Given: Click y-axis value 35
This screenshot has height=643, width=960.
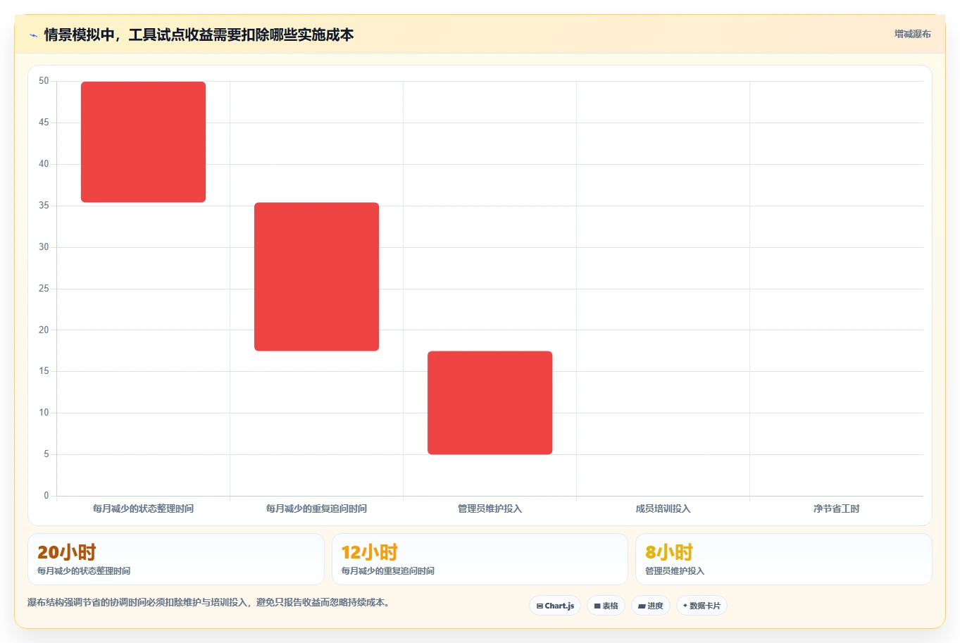Looking at the screenshot, I should pyautogui.click(x=44, y=206).
